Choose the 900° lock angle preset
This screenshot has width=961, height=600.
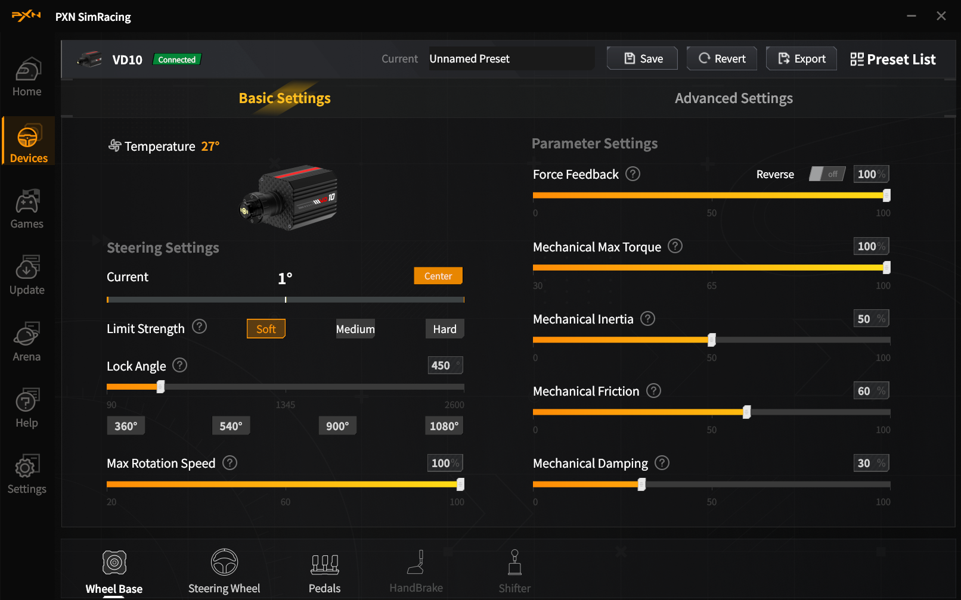click(337, 426)
